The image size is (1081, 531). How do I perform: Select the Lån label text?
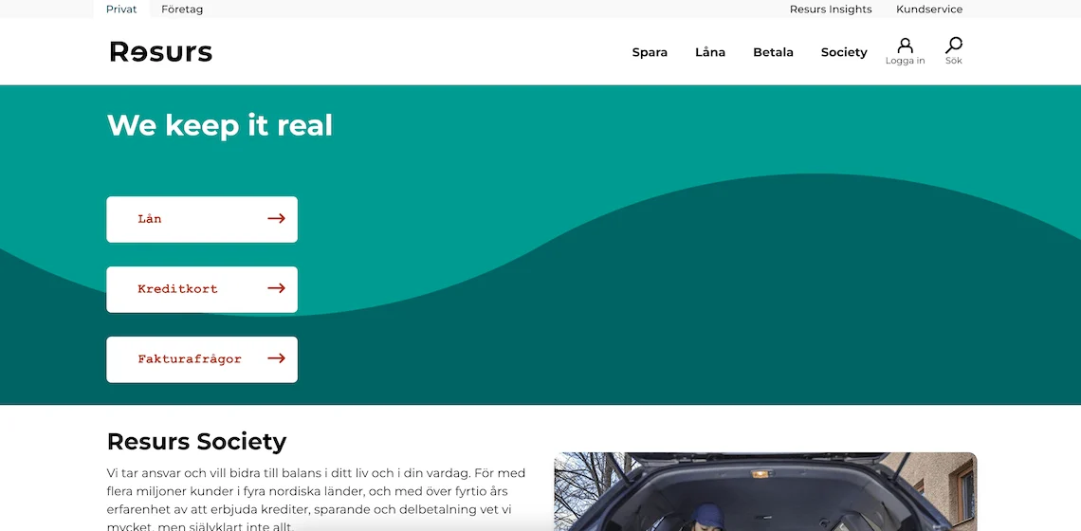tap(150, 219)
